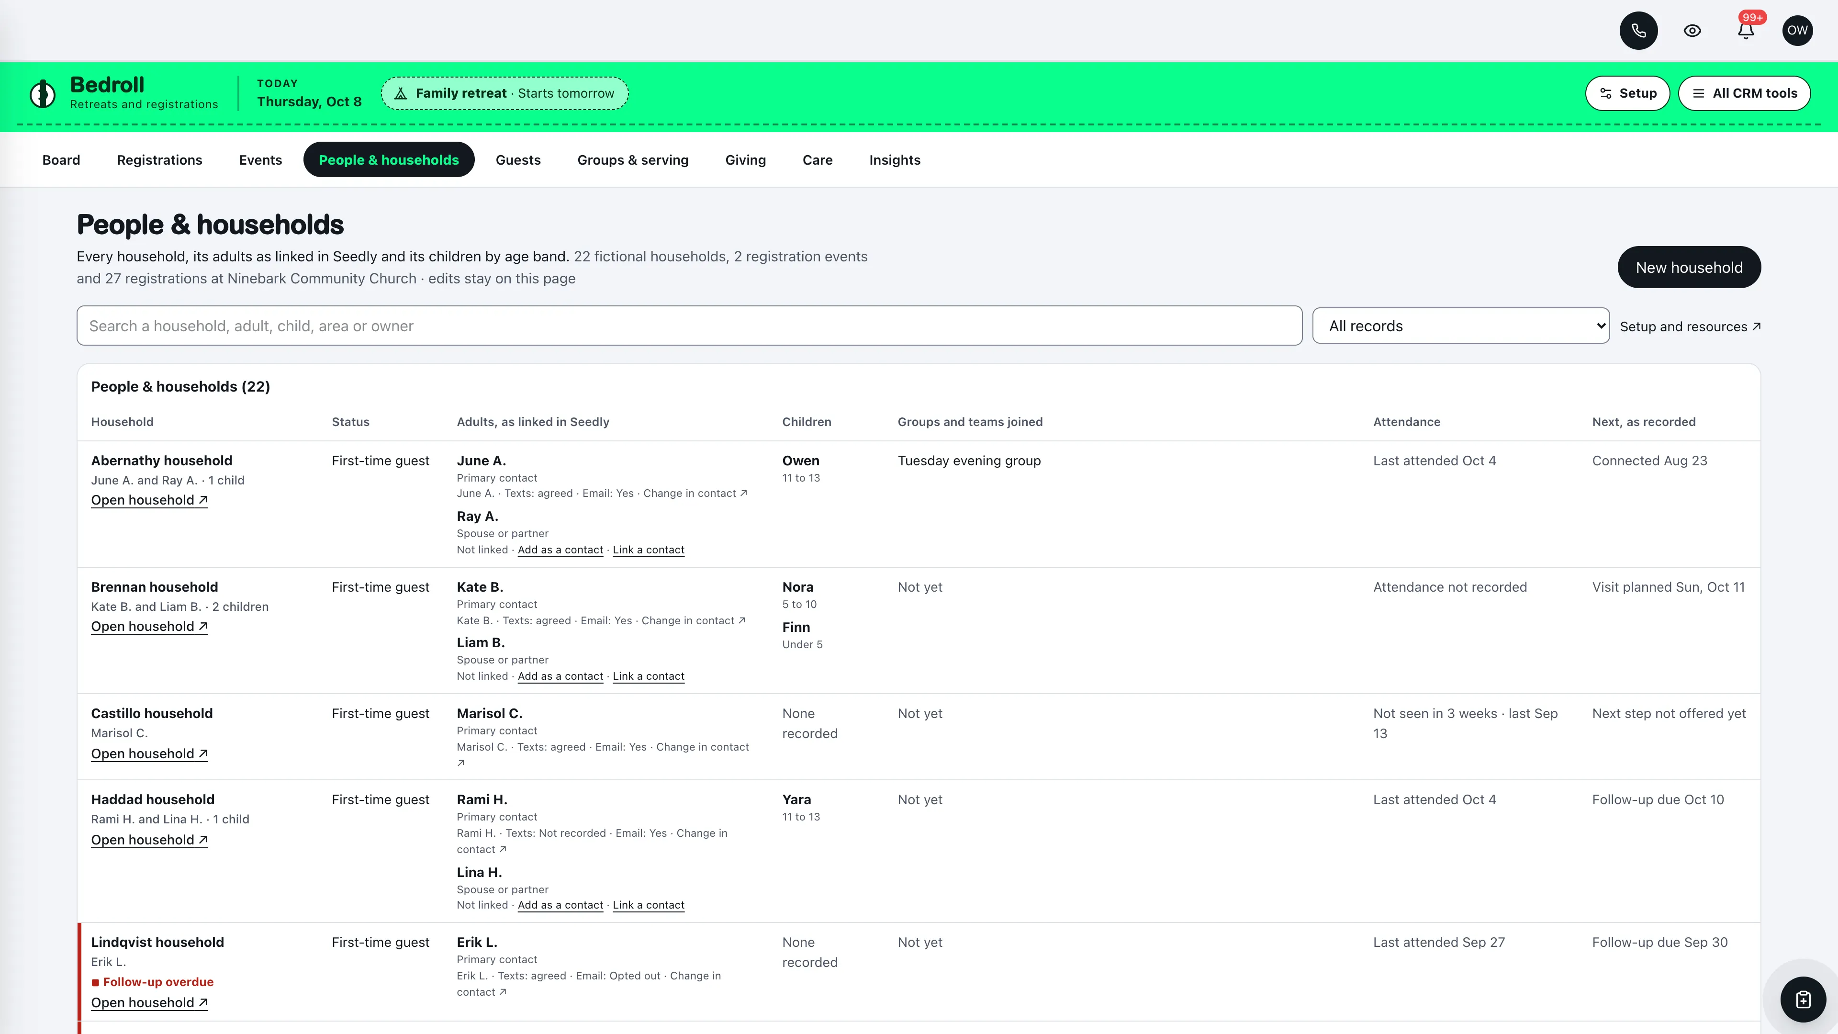1838x1034 pixels.
Task: Add Lina H. as a contact
Action: [560, 906]
